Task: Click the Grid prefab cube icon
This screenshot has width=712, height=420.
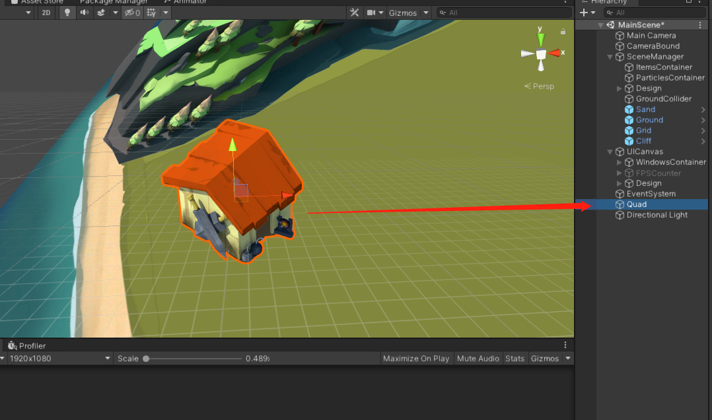Action: coord(629,131)
